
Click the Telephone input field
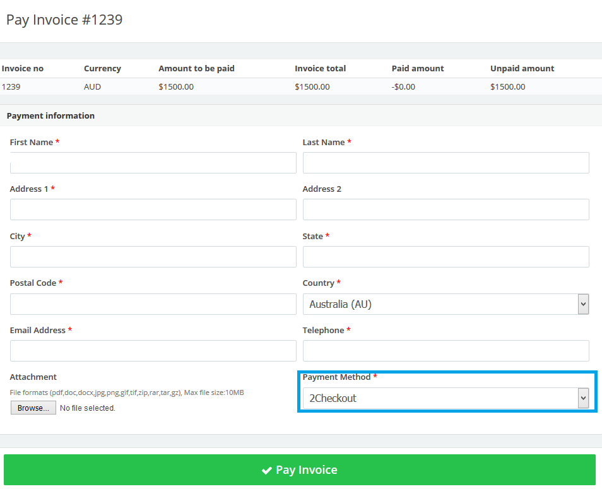(446, 351)
